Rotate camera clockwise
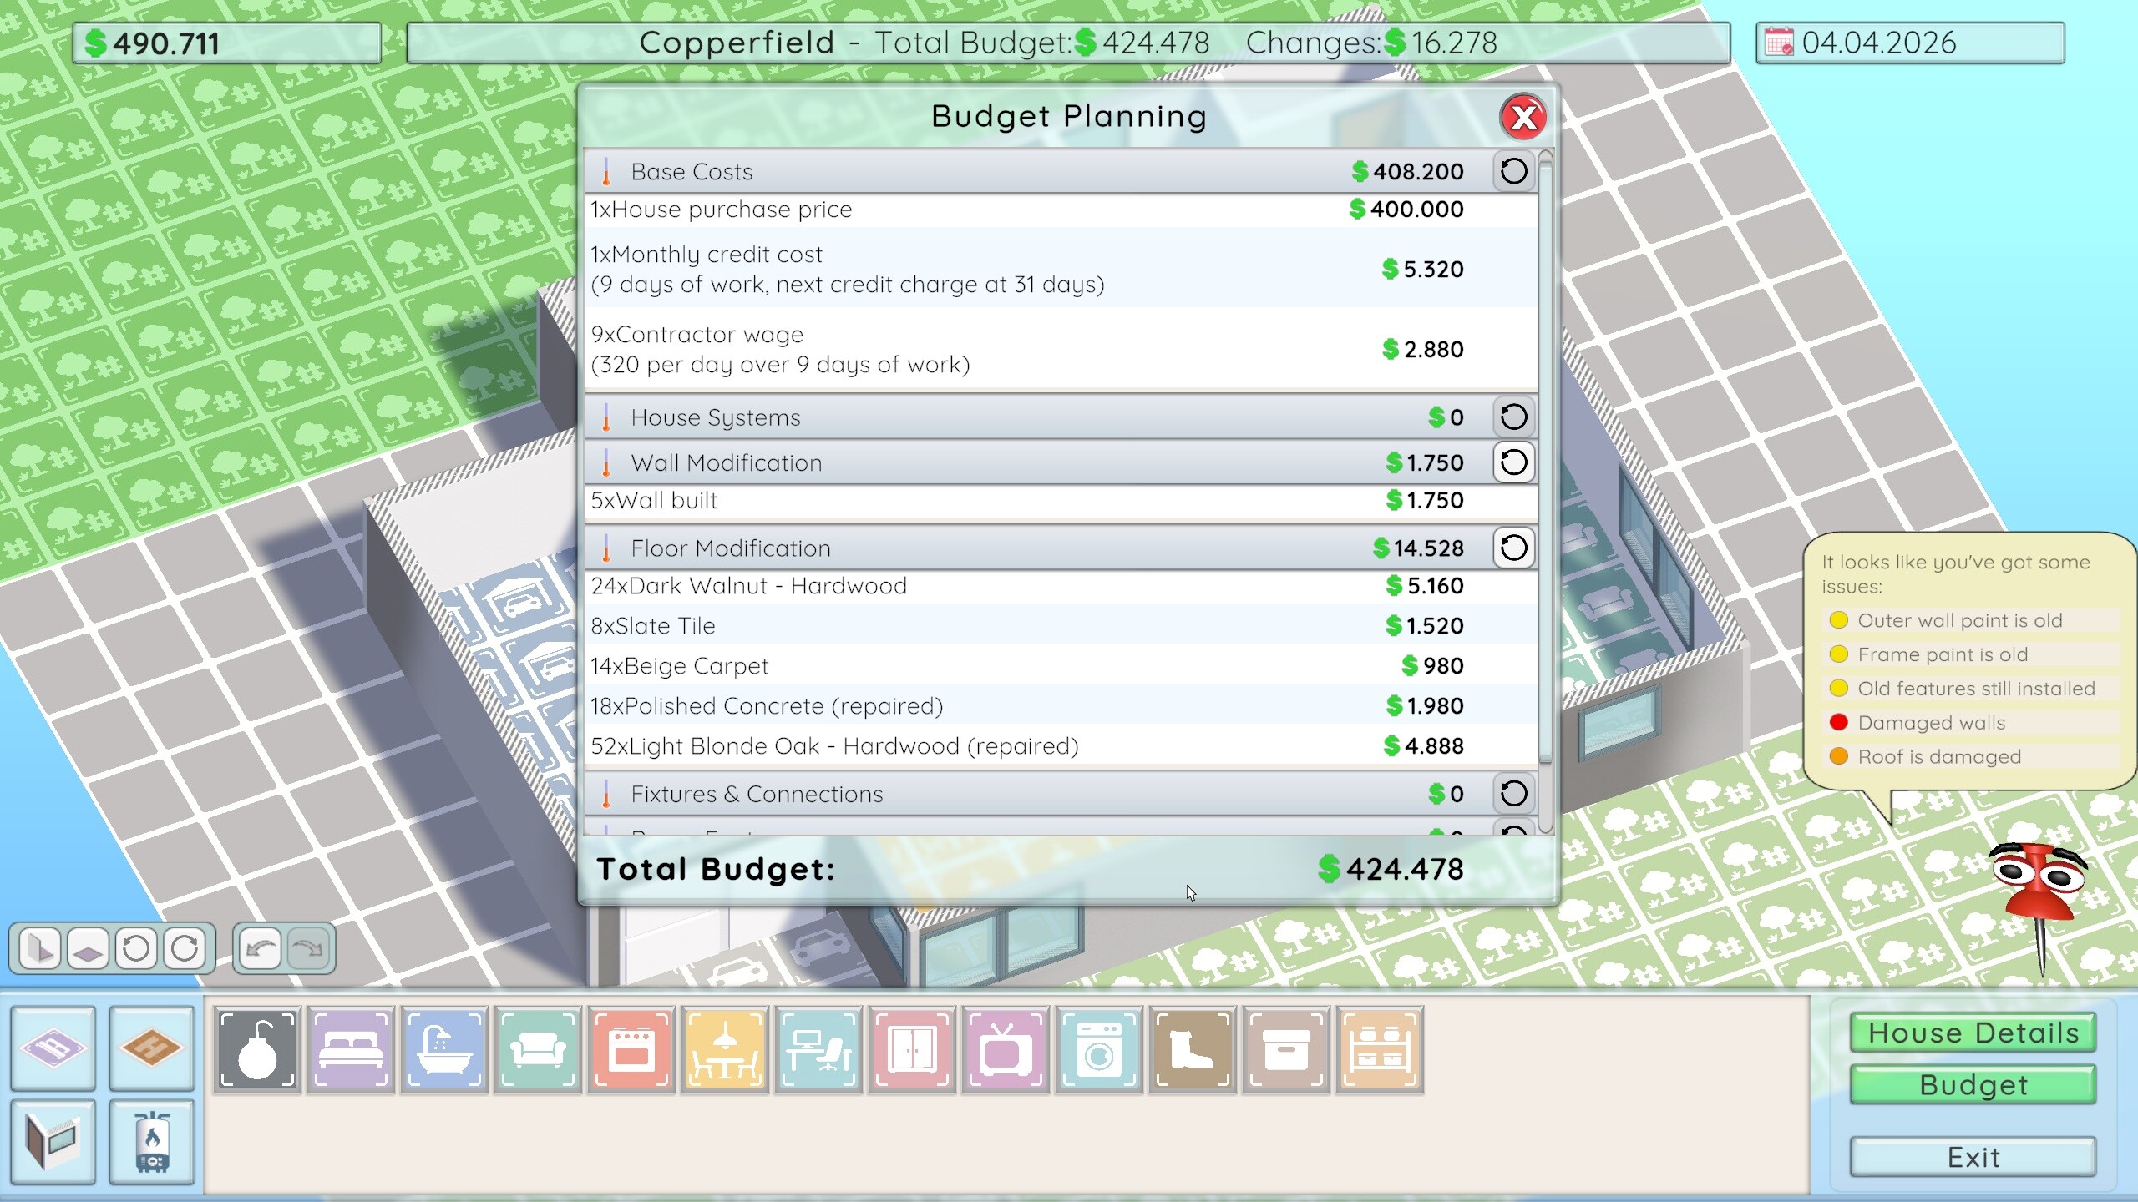The height and width of the screenshot is (1202, 2138). pyautogui.click(x=185, y=949)
